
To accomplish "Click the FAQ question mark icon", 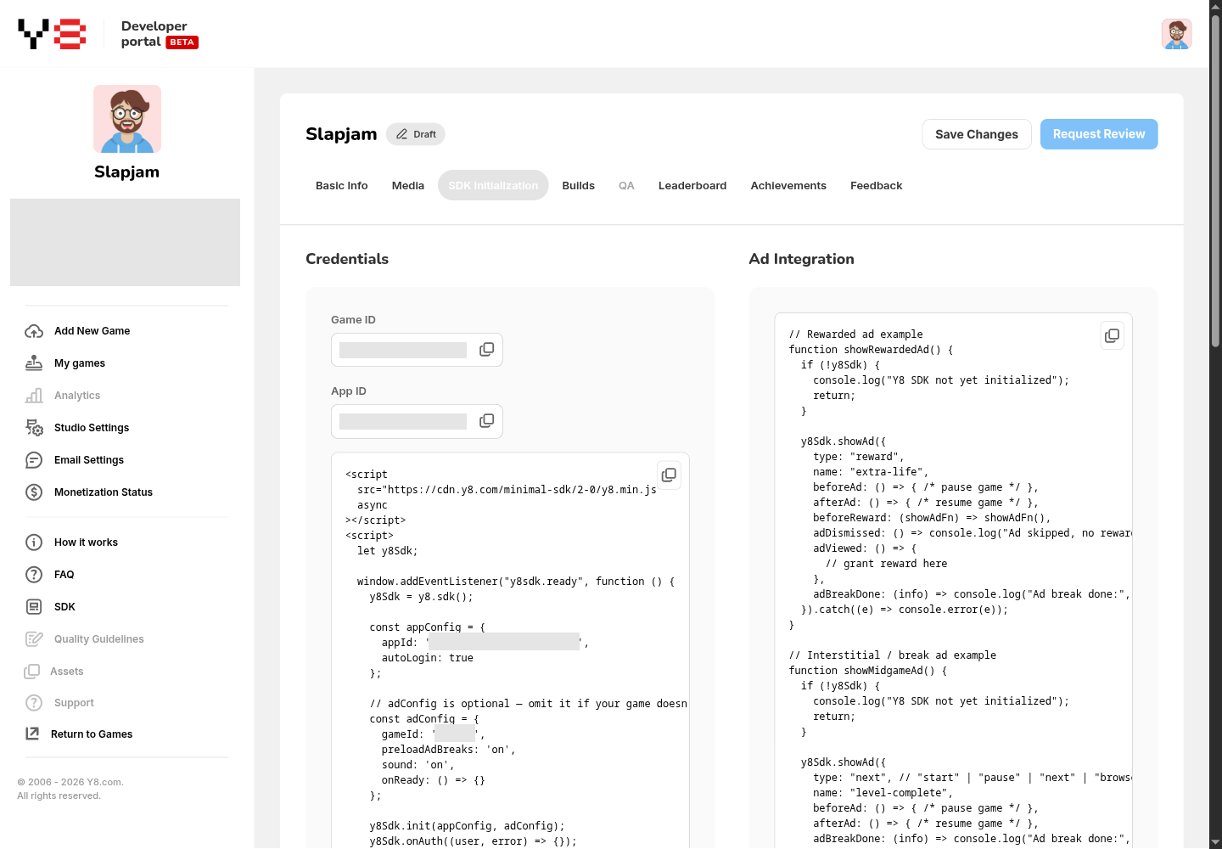I will click(34, 575).
